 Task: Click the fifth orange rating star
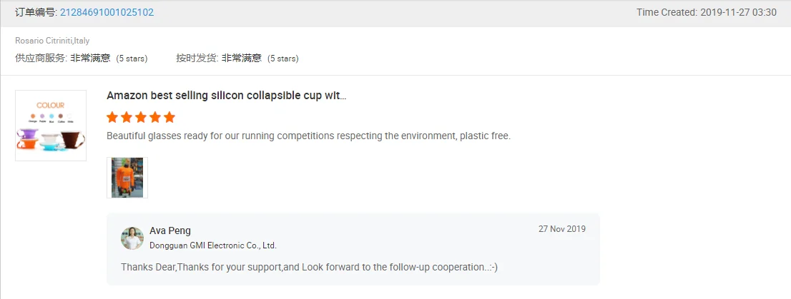point(169,117)
